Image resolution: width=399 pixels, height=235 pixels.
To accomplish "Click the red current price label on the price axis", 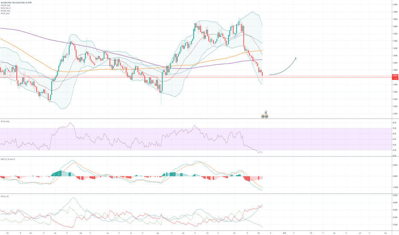I will click(x=395, y=76).
